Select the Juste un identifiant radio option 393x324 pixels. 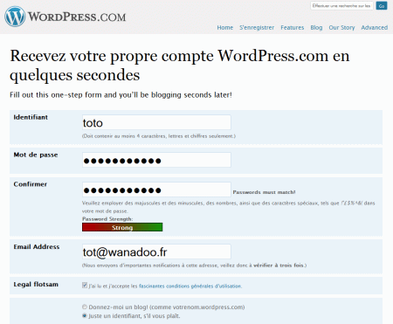[x=85, y=315]
